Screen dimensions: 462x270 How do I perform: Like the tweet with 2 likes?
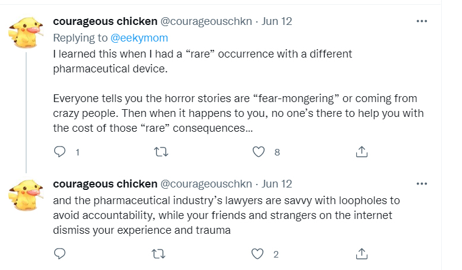click(x=258, y=254)
